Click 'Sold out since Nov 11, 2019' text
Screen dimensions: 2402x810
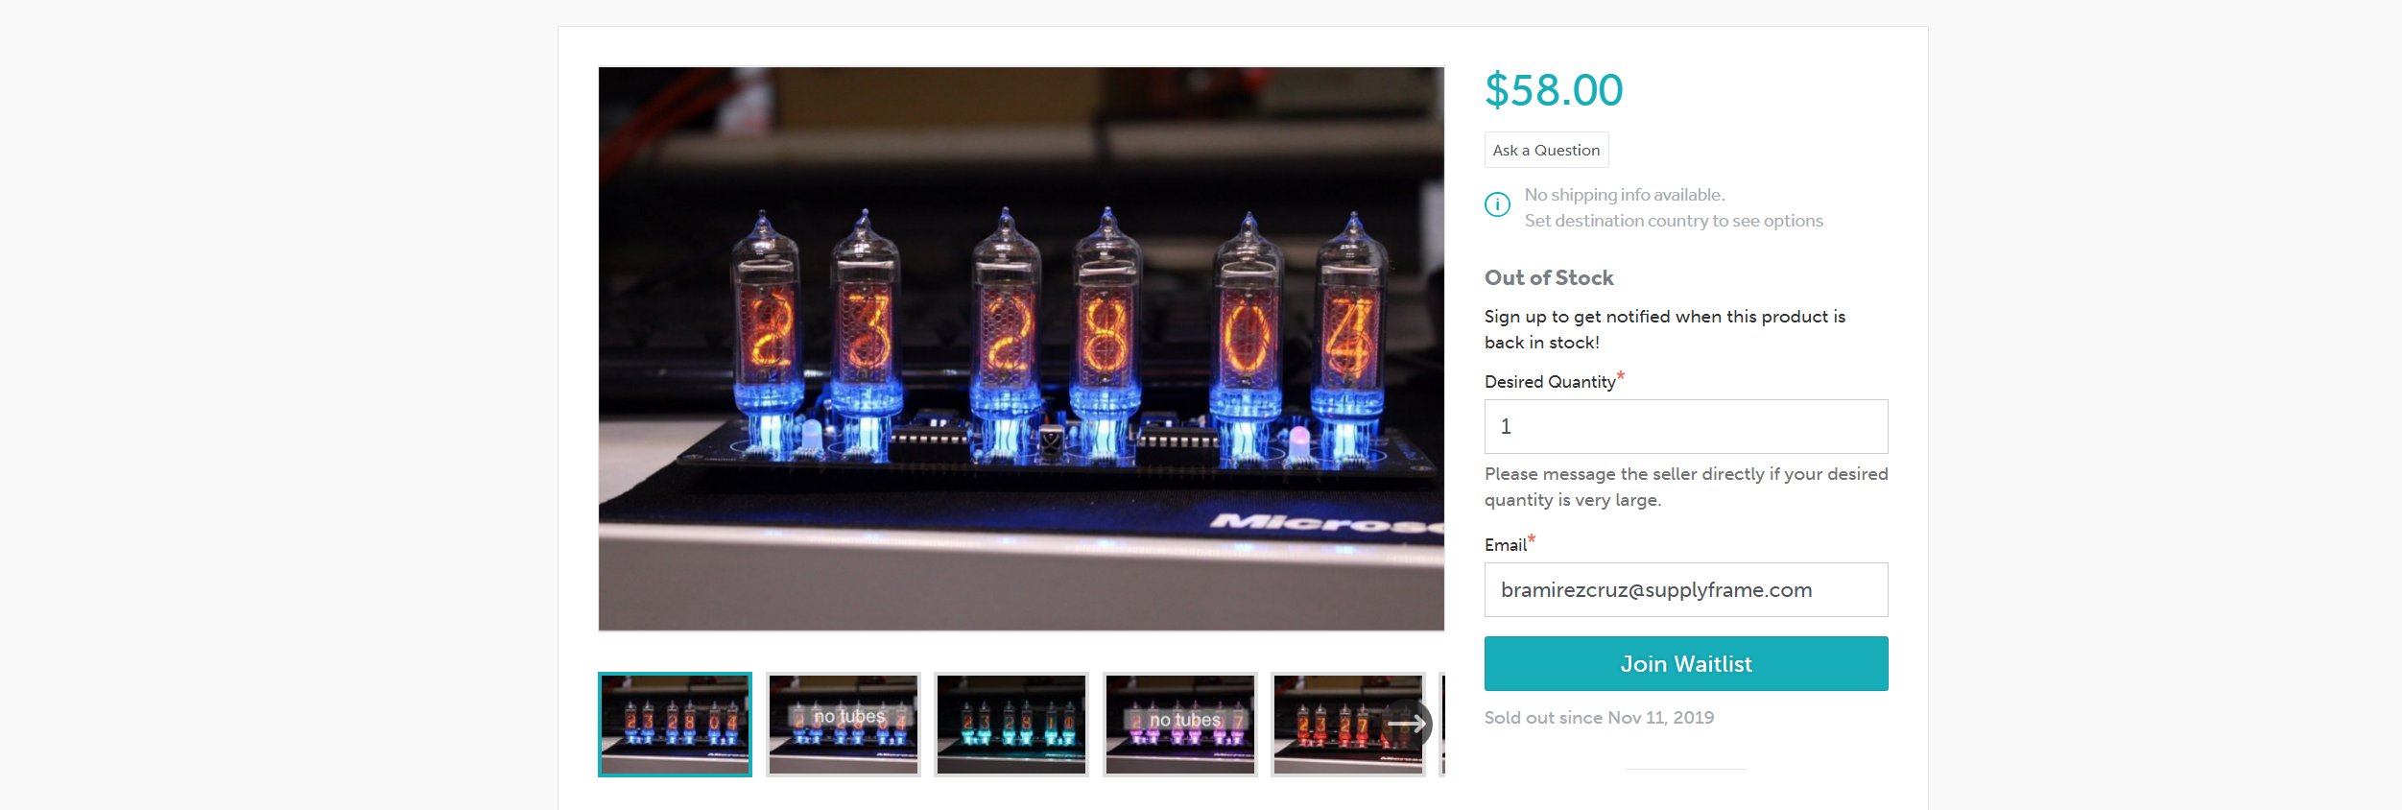tap(1599, 717)
